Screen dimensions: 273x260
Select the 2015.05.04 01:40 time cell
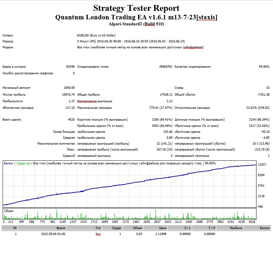[53, 234]
